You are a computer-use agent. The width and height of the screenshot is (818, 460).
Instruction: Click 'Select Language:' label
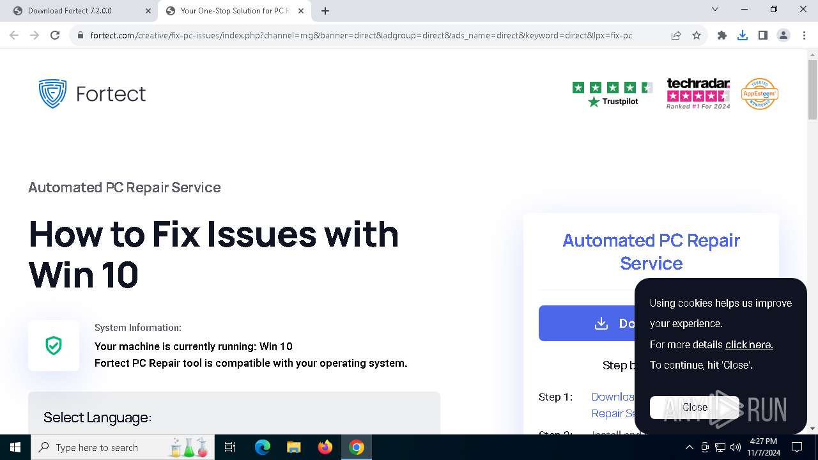pyautogui.click(x=97, y=418)
